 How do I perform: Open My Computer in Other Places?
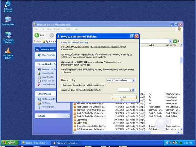48,107
